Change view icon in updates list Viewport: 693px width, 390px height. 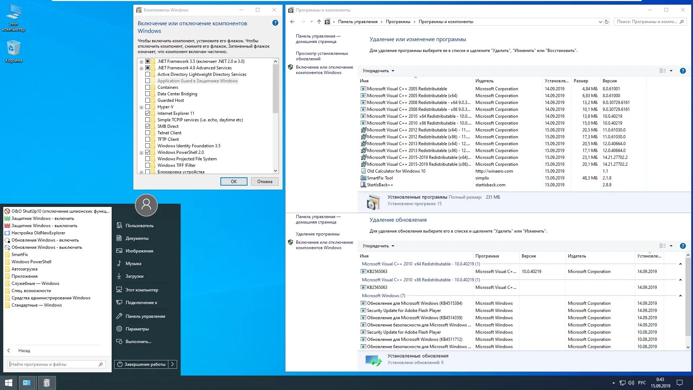[663, 246]
